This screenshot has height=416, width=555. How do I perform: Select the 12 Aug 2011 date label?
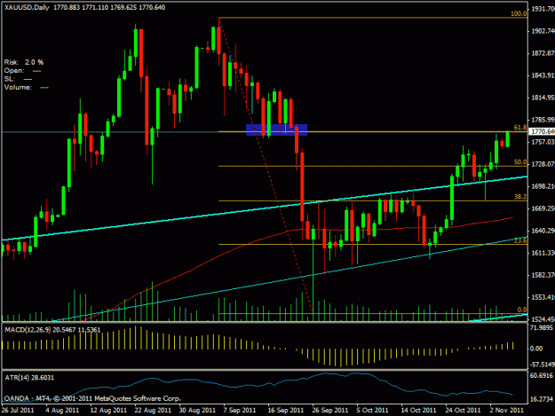[108, 411]
